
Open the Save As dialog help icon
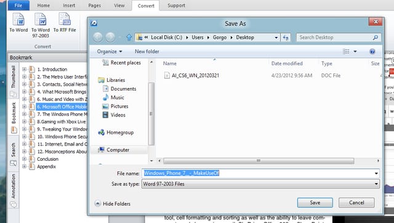click(x=372, y=52)
